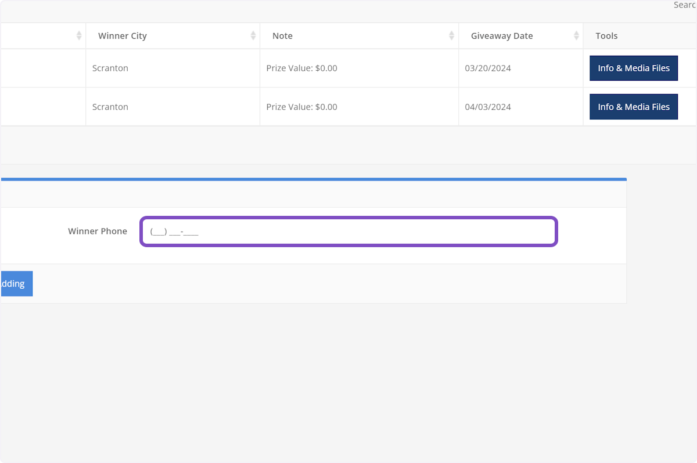Viewport: 697px width, 463px height.
Task: Click the Search label at top right
Action: (685, 5)
